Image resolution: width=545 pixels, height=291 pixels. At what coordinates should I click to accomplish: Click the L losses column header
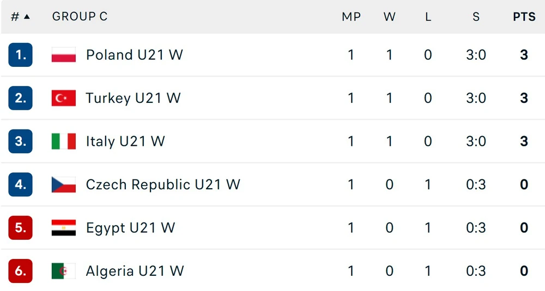click(428, 17)
